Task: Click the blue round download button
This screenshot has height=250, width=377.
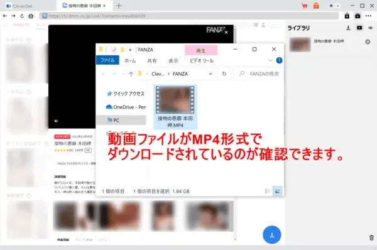Action: click(272, 235)
